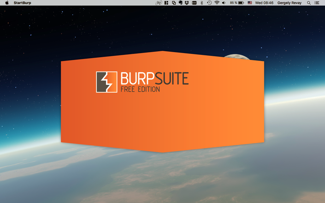Click the keyboard-like menu bar icon

(194, 3)
